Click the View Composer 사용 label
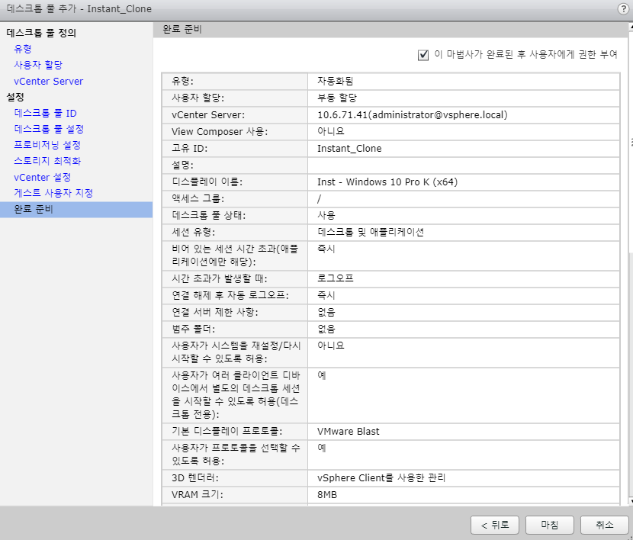 220,132
